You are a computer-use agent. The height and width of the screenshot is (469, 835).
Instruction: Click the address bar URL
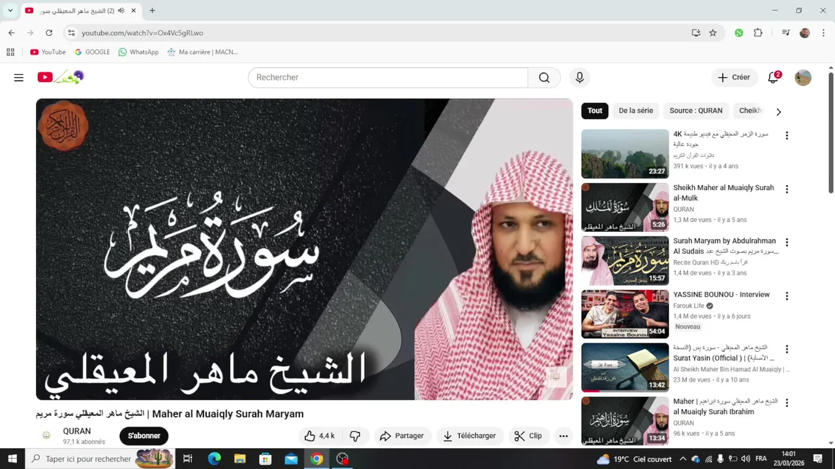coord(142,33)
